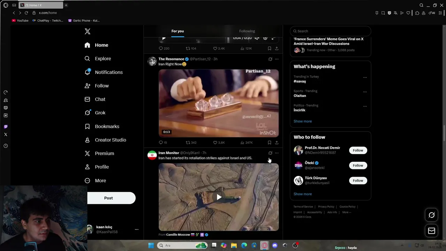Viewport: 446px width, 251px height.
Task: Open the #savaş trending topic
Action: pyautogui.click(x=300, y=81)
